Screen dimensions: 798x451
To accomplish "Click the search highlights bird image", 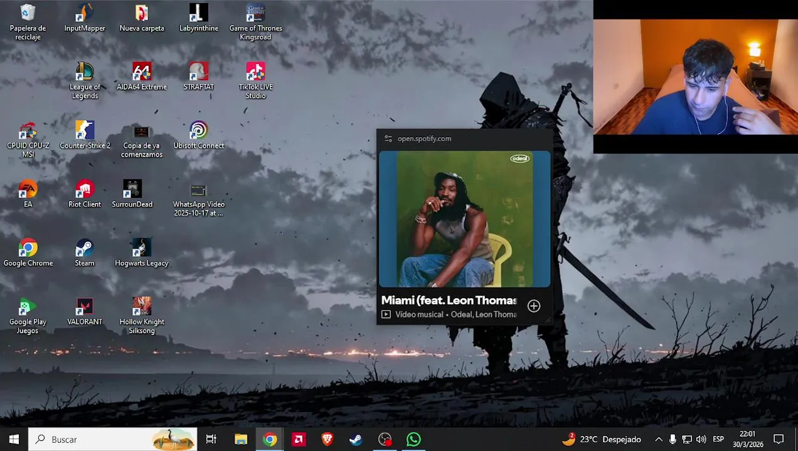I will click(174, 439).
